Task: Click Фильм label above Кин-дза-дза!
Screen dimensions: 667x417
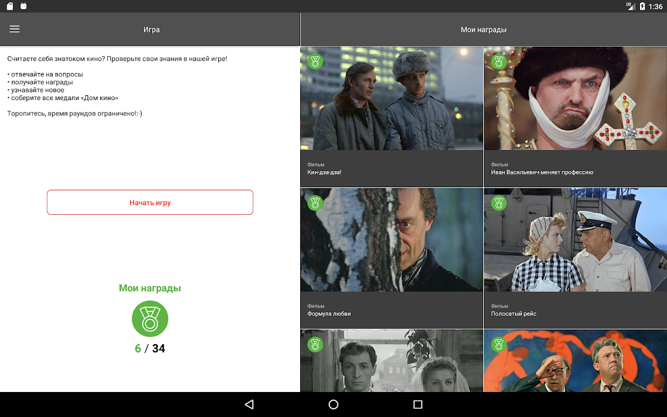Action: click(316, 165)
